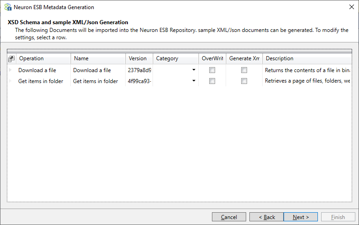This screenshot has width=359, height=225.
Task: Expand the Get items in folder row arrow
Action: [10, 81]
